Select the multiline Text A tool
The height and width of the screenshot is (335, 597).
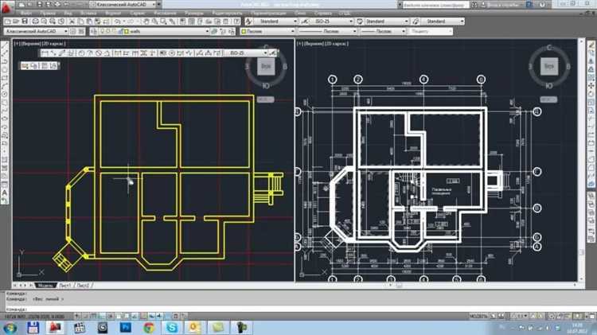pos(5,193)
